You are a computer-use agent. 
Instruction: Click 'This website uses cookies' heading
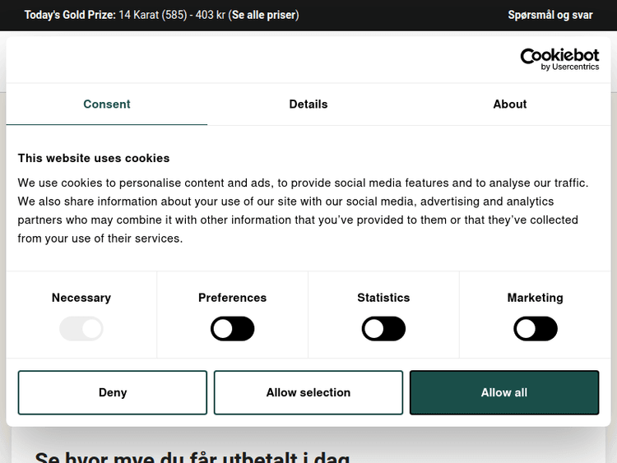pyautogui.click(x=94, y=158)
